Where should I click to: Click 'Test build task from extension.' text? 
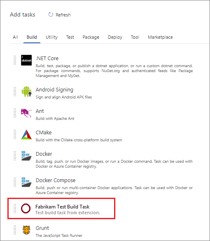click(68, 213)
